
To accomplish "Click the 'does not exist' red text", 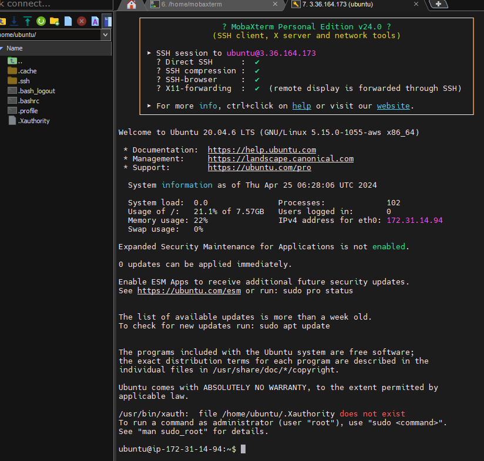I will [372, 414].
